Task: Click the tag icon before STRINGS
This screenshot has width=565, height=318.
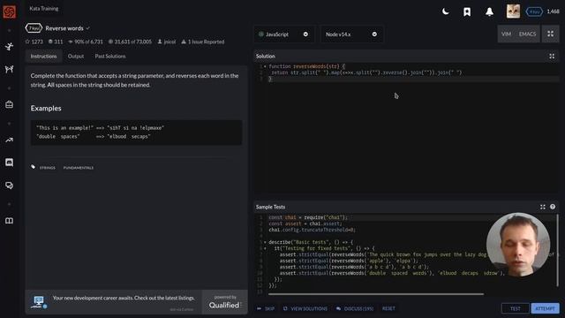Action: tap(34, 167)
